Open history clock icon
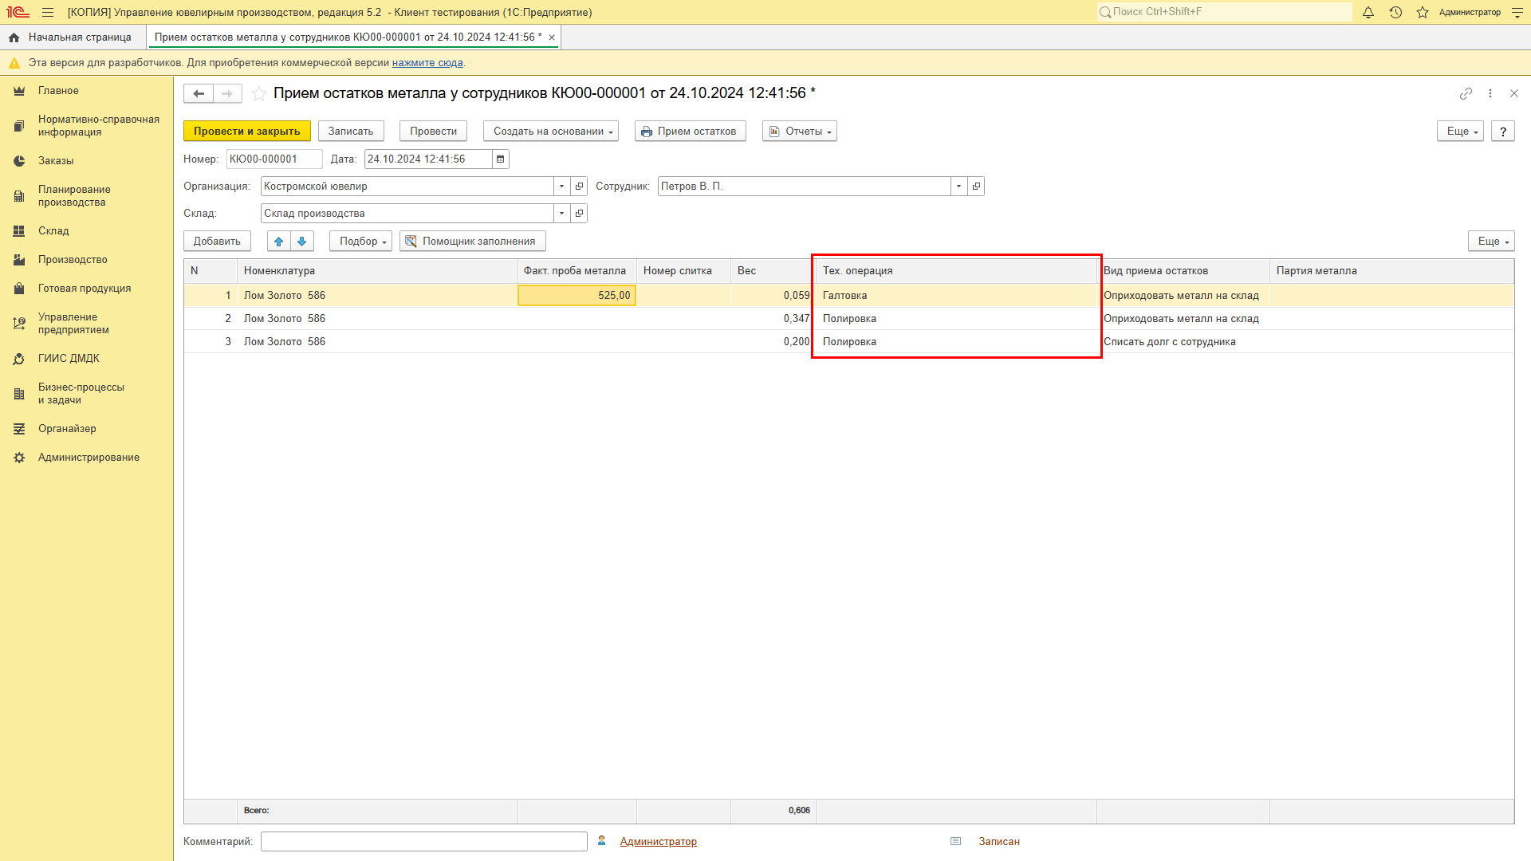Viewport: 1531px width, 861px height. pyautogui.click(x=1395, y=13)
